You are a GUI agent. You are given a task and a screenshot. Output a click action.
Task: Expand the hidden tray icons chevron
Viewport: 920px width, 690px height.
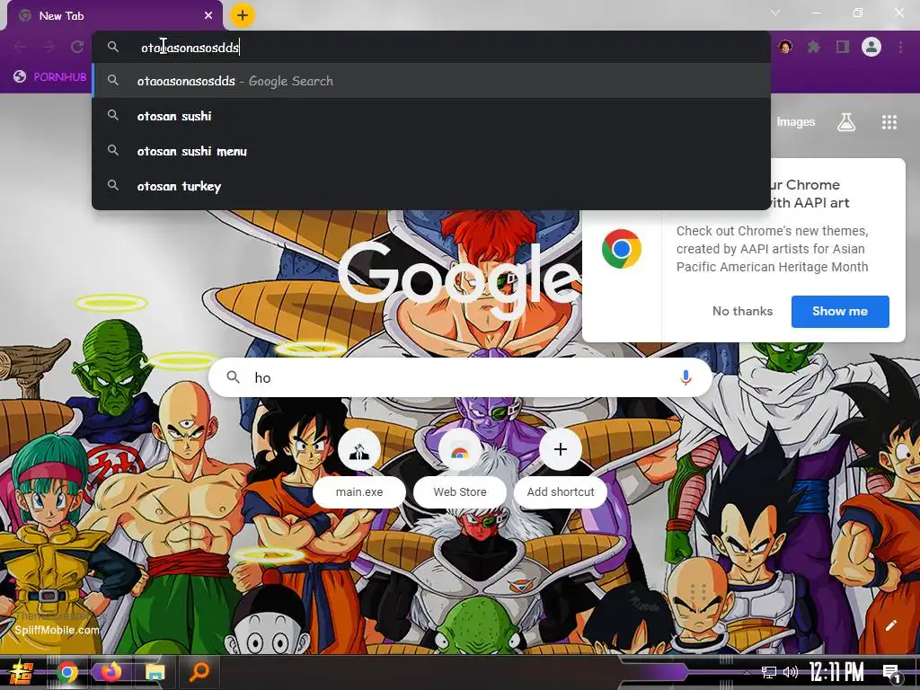(747, 672)
